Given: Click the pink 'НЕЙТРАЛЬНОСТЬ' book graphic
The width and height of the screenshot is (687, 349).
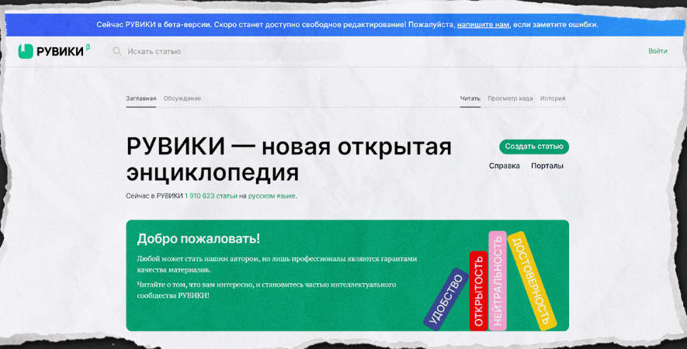Looking at the screenshot, I should pos(498,280).
